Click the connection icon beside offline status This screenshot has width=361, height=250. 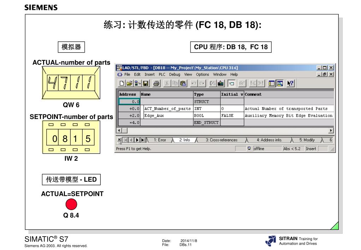[249, 148]
